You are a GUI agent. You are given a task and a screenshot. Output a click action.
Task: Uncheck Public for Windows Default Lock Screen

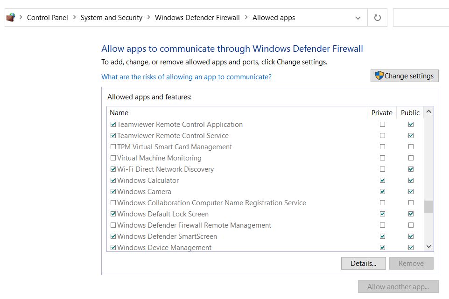click(x=411, y=214)
